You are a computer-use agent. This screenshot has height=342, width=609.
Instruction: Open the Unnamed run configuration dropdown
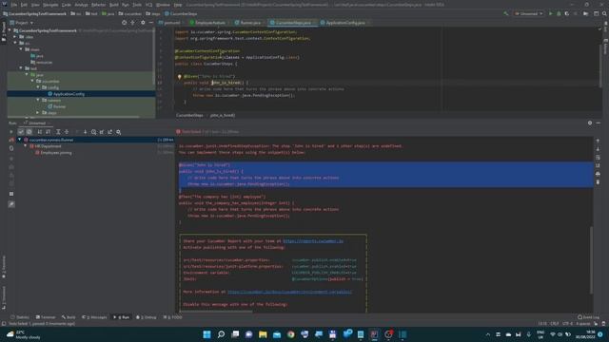528,13
